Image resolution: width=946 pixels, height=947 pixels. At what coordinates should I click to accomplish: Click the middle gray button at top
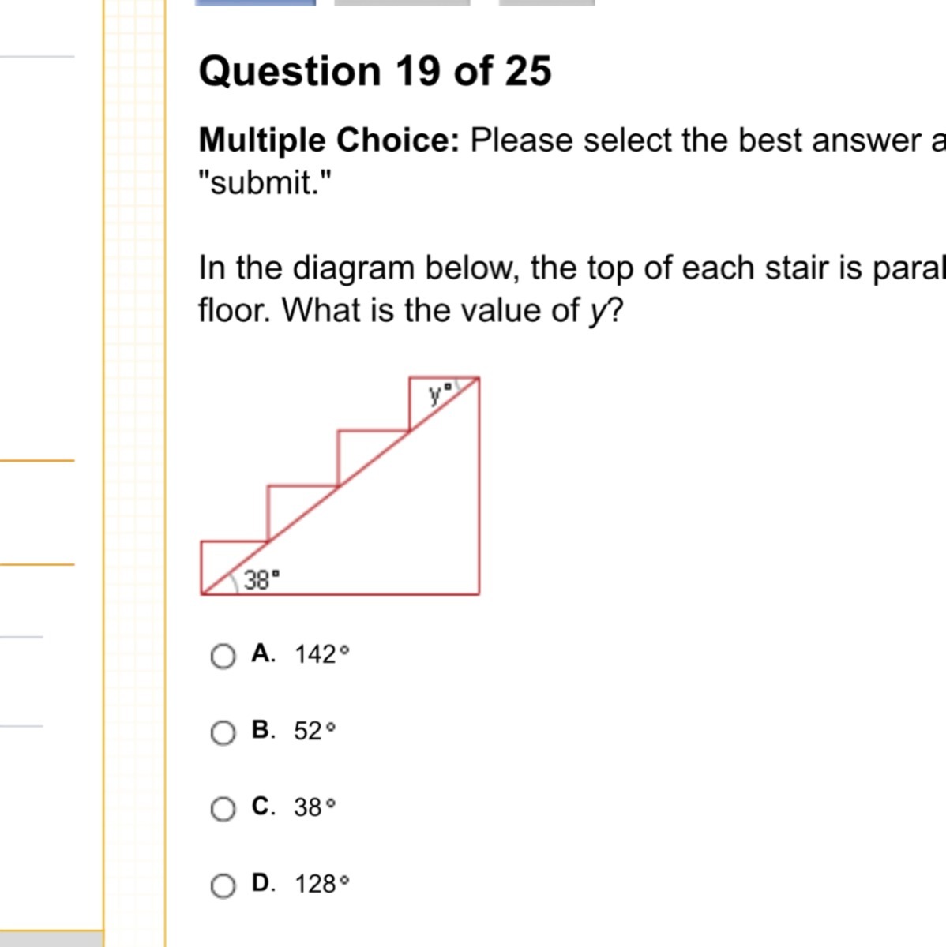[x=402, y=2]
